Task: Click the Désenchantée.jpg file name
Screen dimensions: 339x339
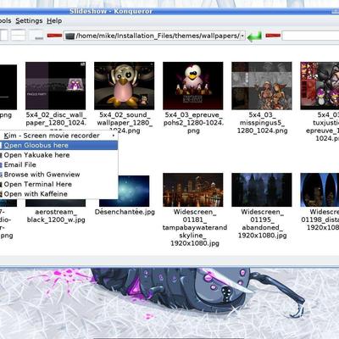Action: [x=125, y=212]
